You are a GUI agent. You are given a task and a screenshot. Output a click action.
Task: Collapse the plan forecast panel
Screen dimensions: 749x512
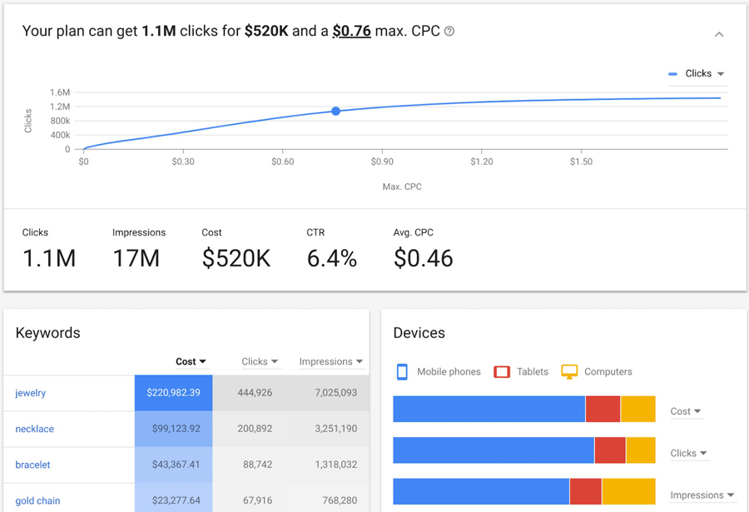pyautogui.click(x=719, y=34)
